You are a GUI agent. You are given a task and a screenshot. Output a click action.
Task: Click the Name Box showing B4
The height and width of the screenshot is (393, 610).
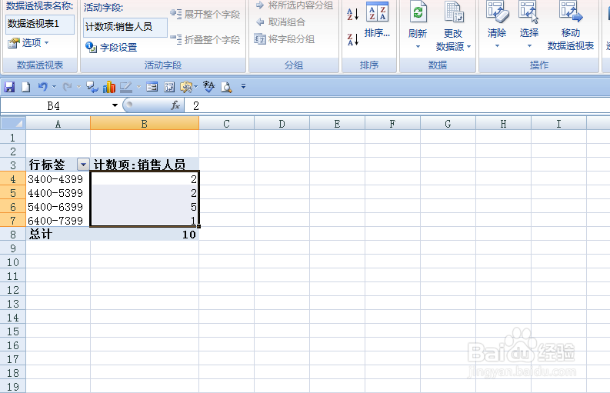pos(54,106)
